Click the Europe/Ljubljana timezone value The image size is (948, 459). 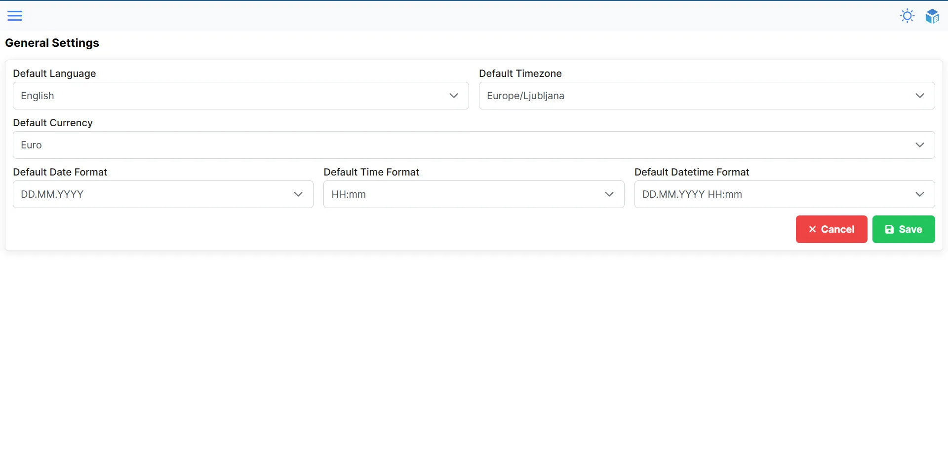click(525, 96)
